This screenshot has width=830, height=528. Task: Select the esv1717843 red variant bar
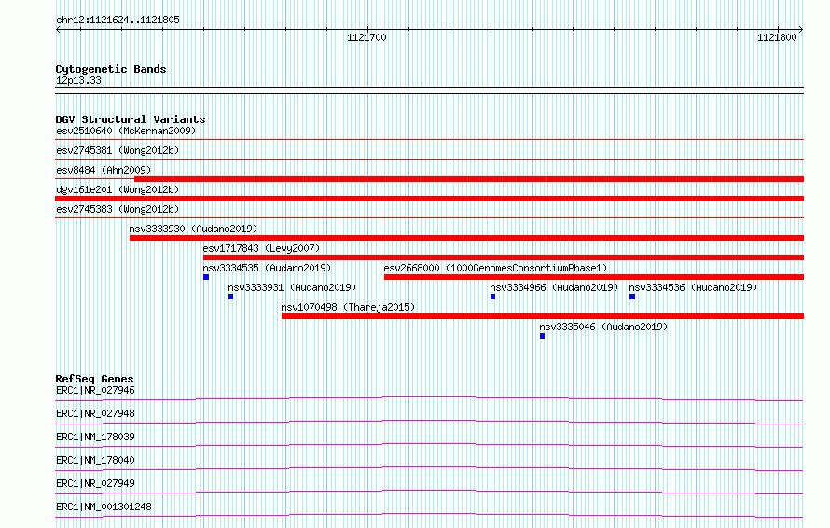pos(504,257)
